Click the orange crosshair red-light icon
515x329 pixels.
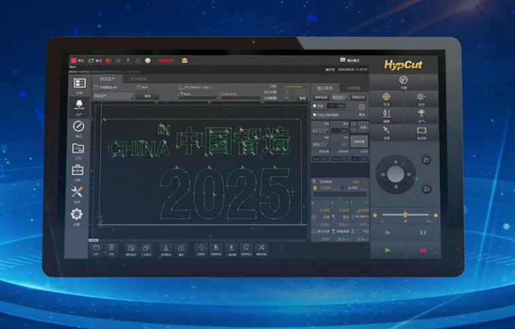coord(386,97)
